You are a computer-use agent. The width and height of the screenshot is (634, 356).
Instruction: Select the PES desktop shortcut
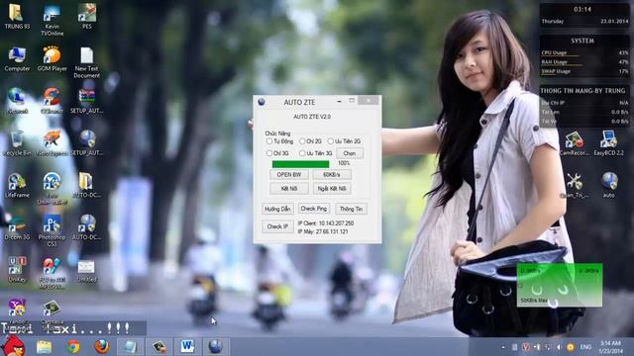(x=87, y=16)
